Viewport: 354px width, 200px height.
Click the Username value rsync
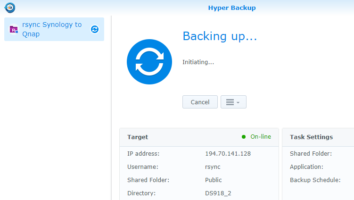pos(213,167)
